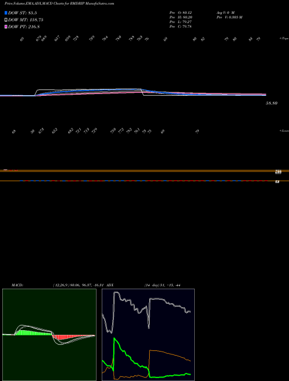Click the 58.80 price label

tap(272, 103)
